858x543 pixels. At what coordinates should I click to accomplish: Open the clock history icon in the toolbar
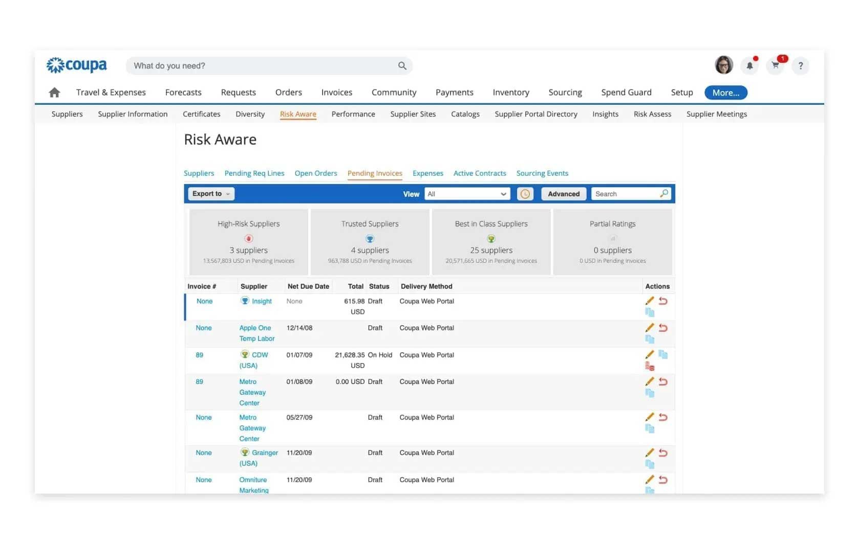[525, 194]
